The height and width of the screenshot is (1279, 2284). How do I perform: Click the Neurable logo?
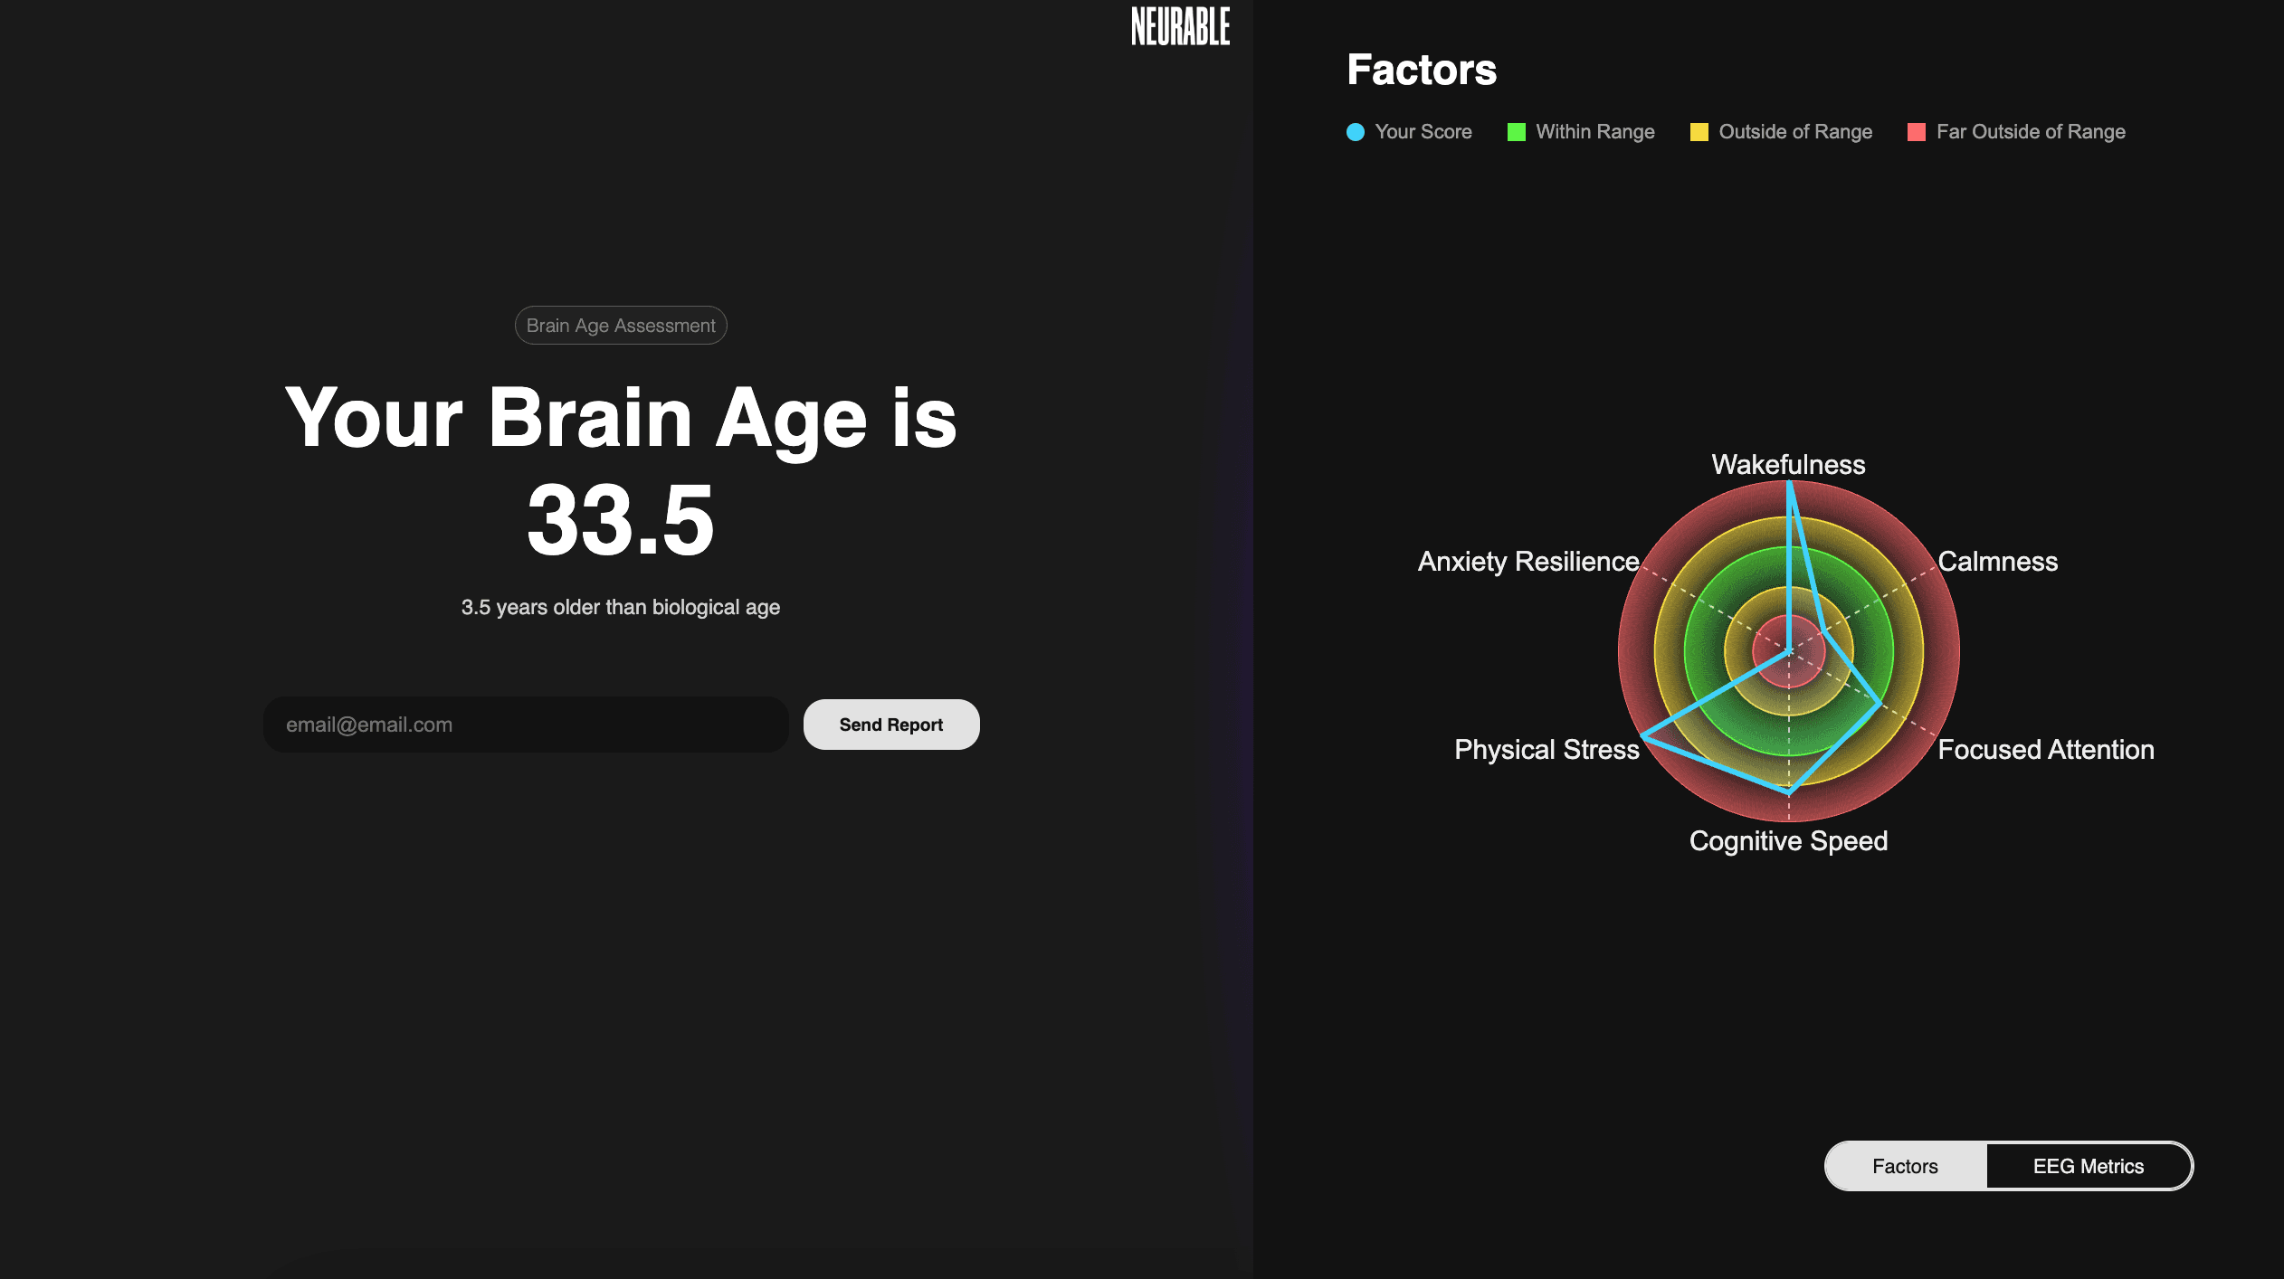click(x=1179, y=26)
